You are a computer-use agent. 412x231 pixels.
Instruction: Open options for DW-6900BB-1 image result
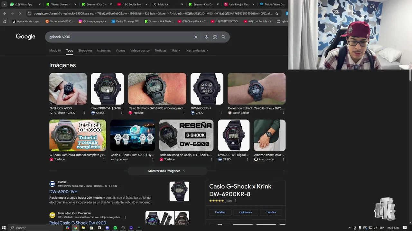tap(221, 113)
